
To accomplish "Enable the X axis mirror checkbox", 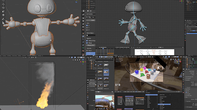I will pyautogui.click(x=87, y=25).
